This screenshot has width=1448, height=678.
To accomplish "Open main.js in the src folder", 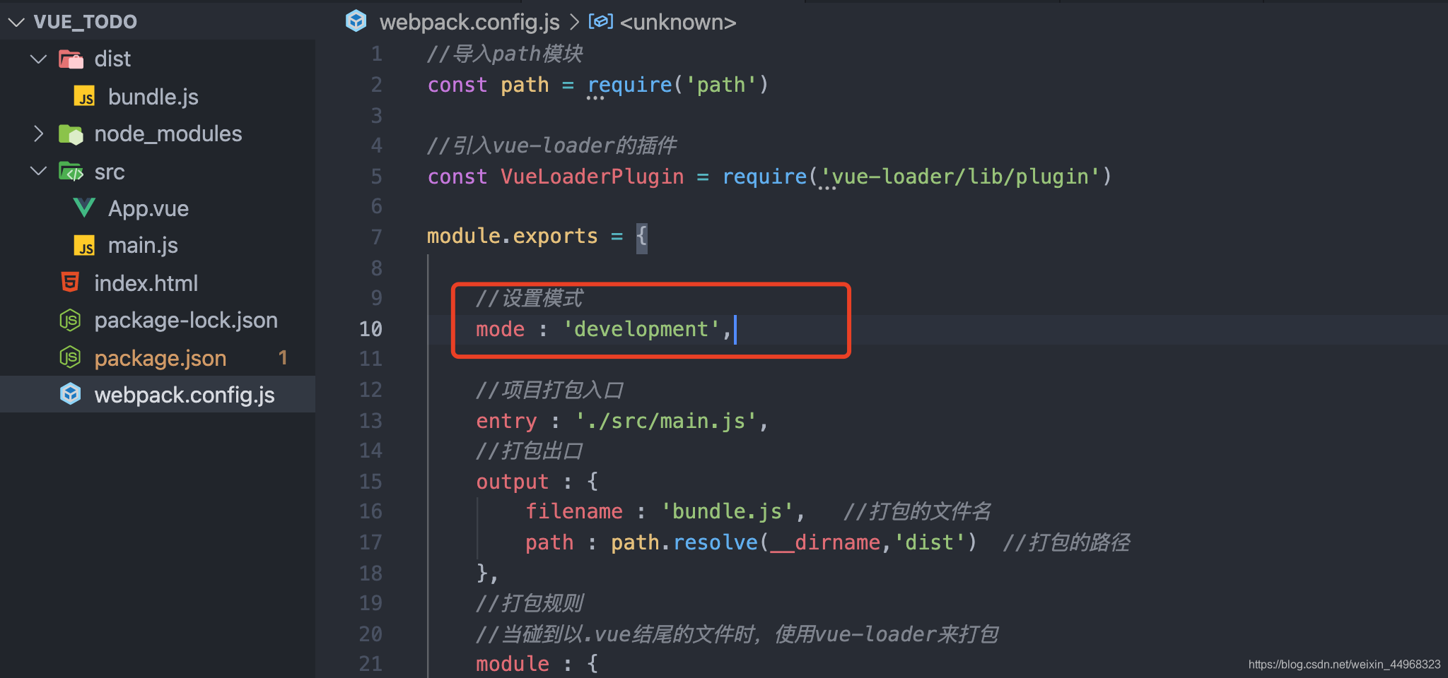I will (x=143, y=245).
